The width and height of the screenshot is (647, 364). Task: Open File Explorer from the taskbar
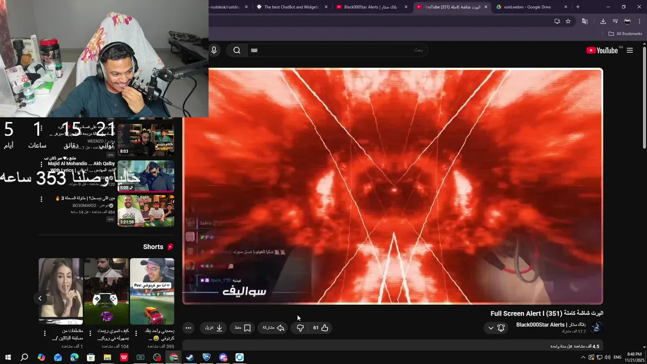point(107,357)
